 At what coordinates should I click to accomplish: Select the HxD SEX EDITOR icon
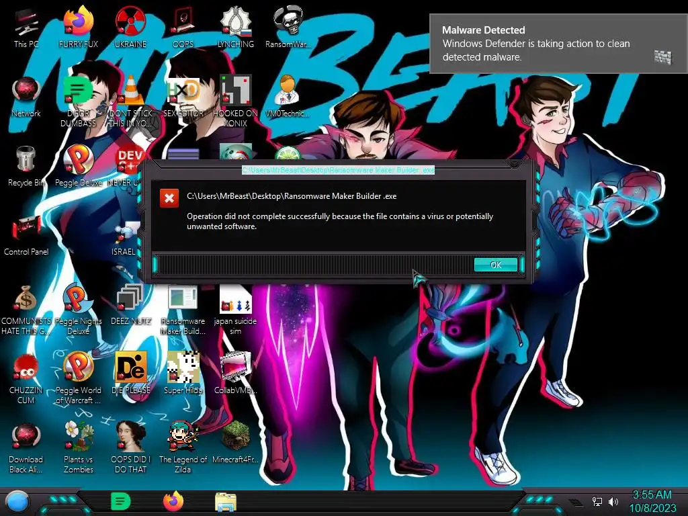click(183, 97)
